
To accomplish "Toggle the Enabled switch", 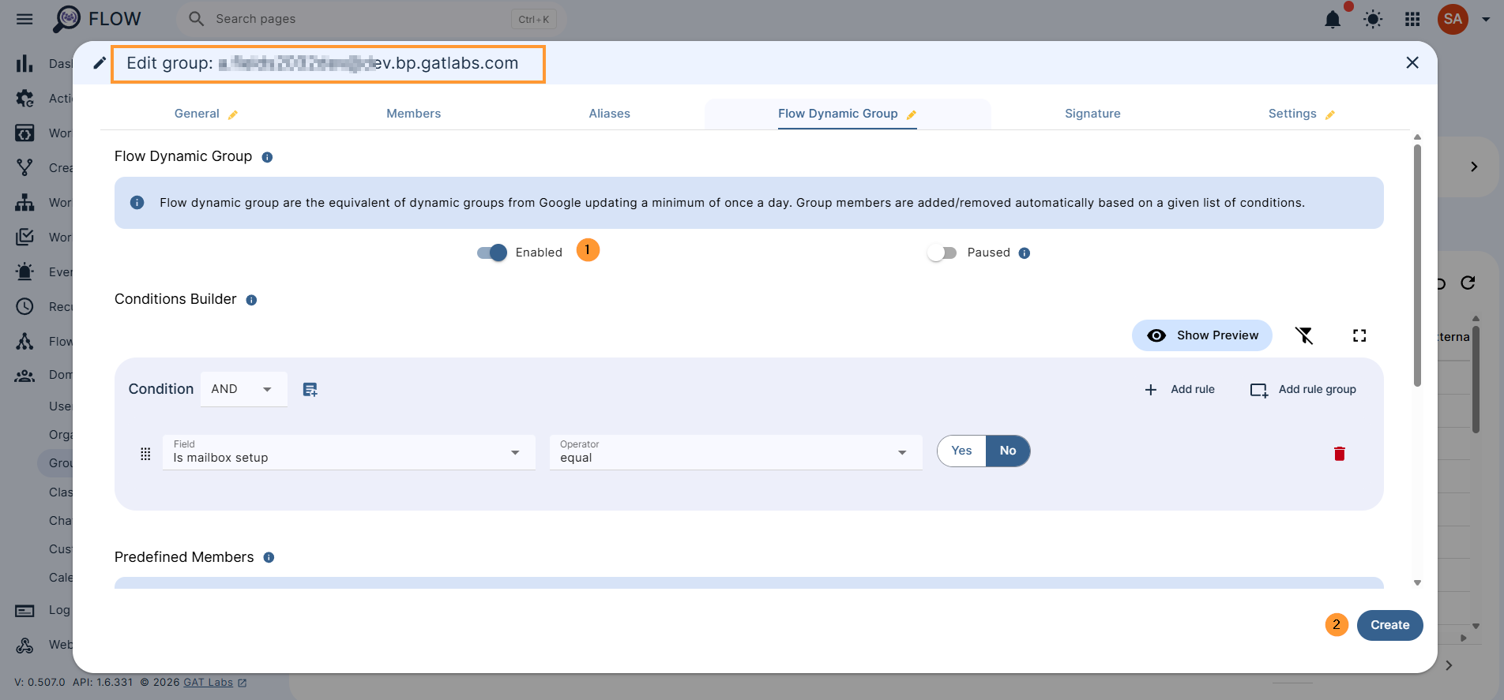I will click(x=492, y=253).
